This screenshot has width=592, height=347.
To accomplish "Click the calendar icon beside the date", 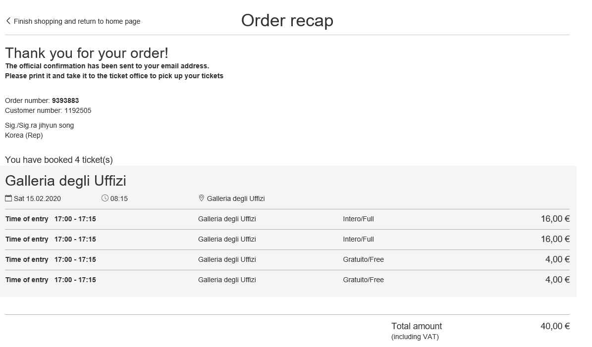I will [x=8, y=198].
